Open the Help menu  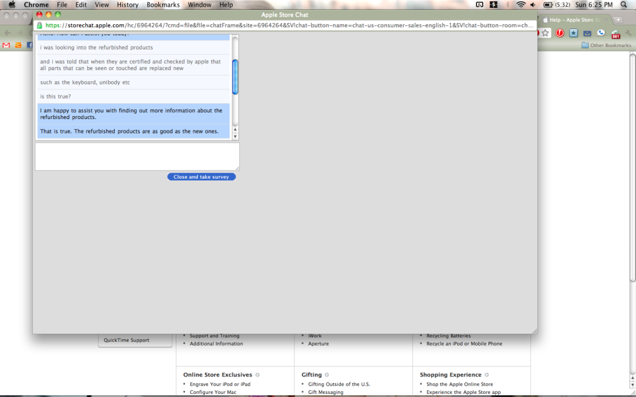point(226,5)
